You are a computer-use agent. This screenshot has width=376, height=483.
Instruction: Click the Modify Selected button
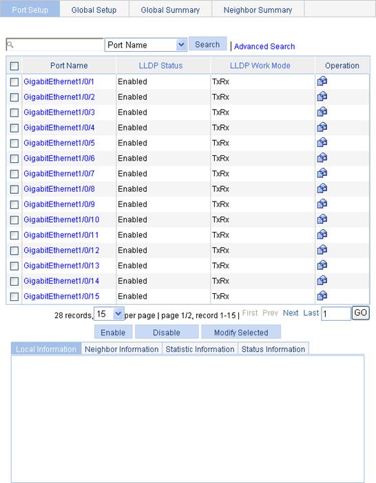point(241,333)
